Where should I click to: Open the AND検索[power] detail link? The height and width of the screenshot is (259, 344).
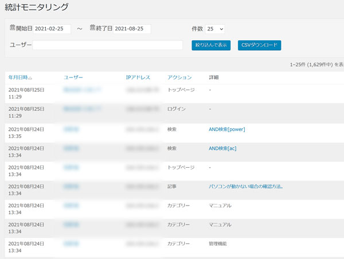227,129
